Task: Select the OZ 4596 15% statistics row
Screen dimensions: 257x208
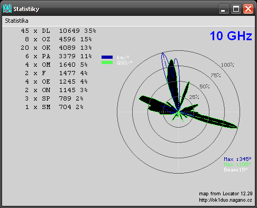Action: [58, 39]
